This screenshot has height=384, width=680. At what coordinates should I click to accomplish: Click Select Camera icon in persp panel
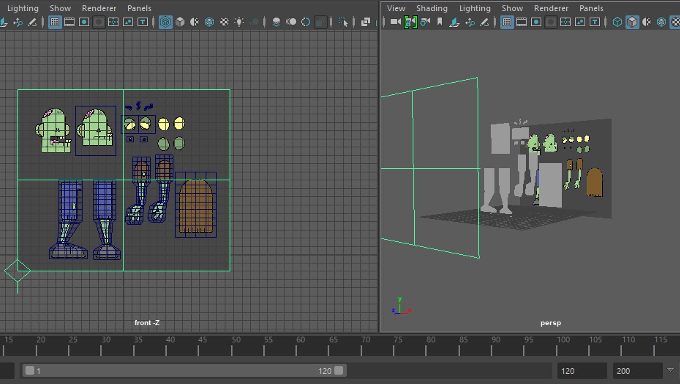click(x=396, y=22)
